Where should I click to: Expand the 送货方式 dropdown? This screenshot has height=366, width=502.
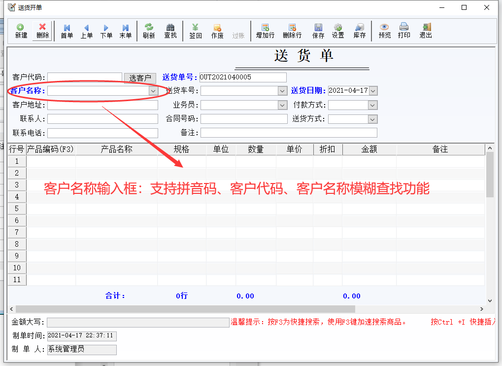[x=372, y=119]
